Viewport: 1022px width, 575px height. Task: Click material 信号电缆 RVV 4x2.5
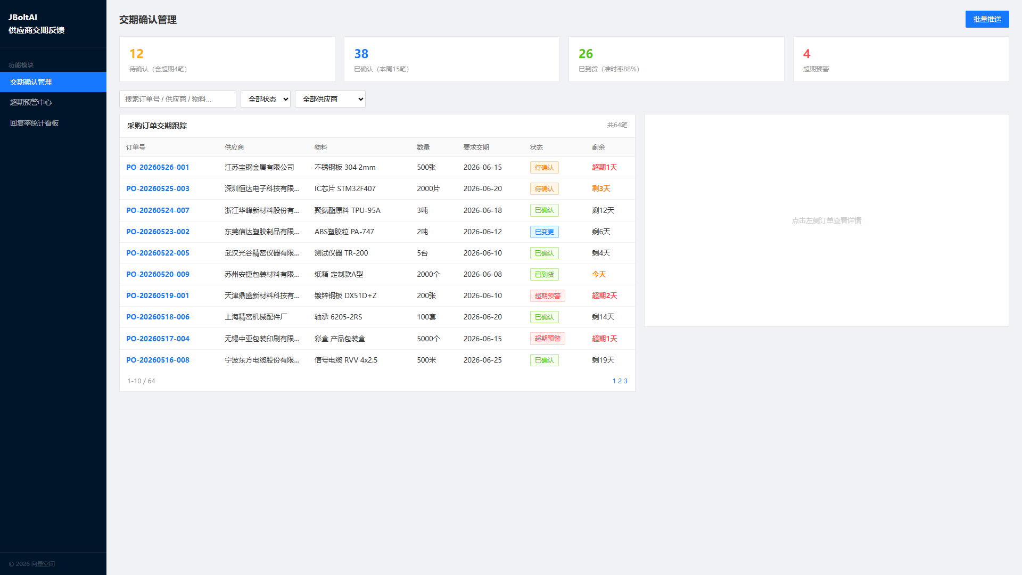[346, 360]
